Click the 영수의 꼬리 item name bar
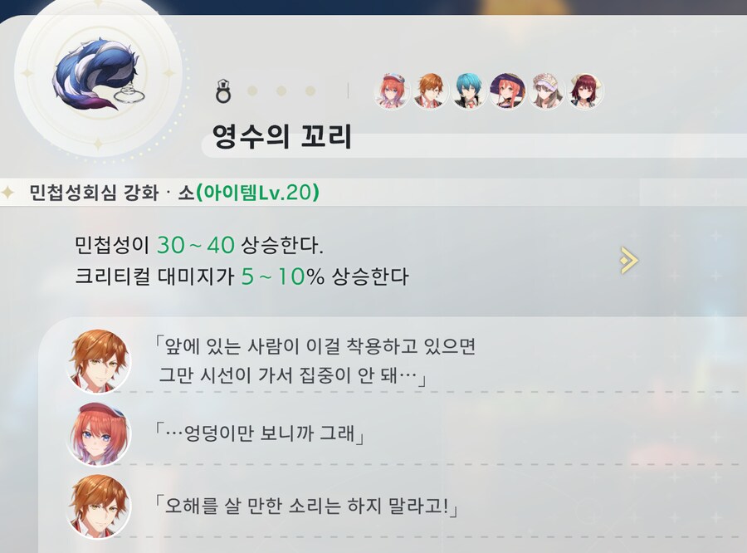This screenshot has width=747, height=553. pyautogui.click(x=474, y=137)
